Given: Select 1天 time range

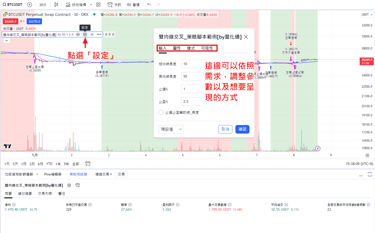Looking at the screenshot, I should 7,164.
